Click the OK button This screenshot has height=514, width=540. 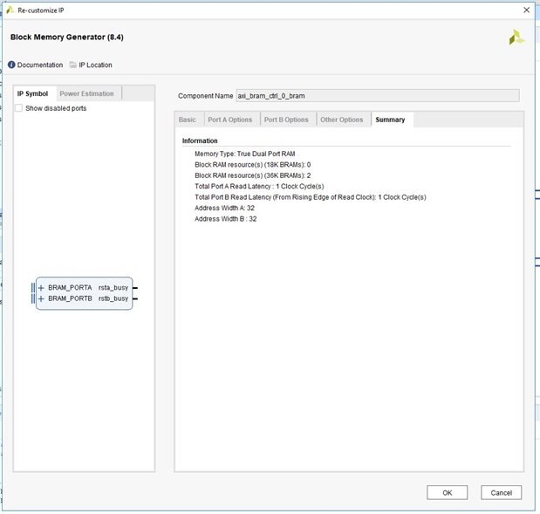click(x=447, y=493)
